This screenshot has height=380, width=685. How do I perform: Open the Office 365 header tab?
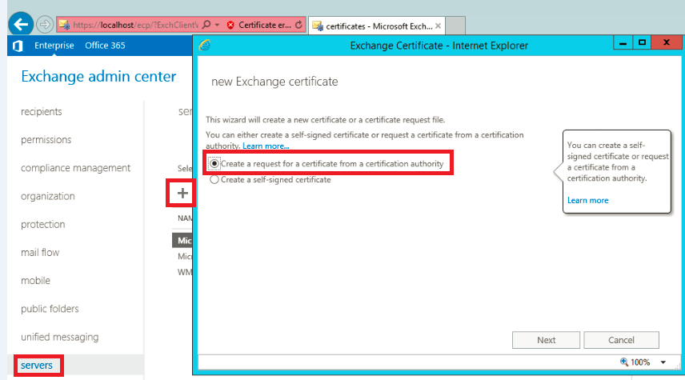click(105, 46)
